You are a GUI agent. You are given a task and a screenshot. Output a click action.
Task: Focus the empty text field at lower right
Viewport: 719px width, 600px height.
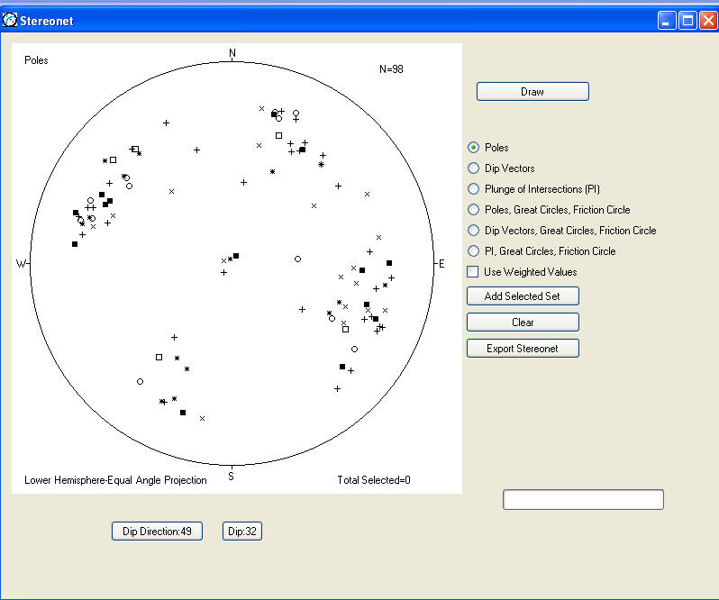coord(583,500)
